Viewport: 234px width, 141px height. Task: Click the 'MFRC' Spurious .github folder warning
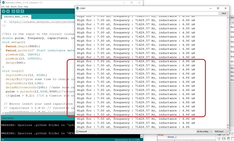point(38,133)
